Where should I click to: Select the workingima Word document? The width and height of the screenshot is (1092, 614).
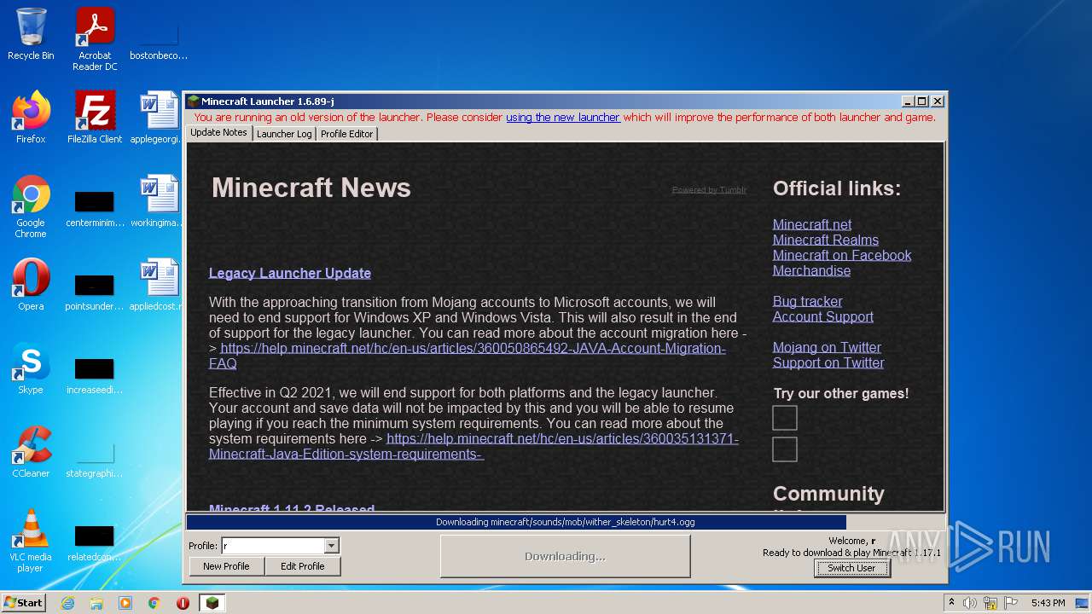[159, 201]
